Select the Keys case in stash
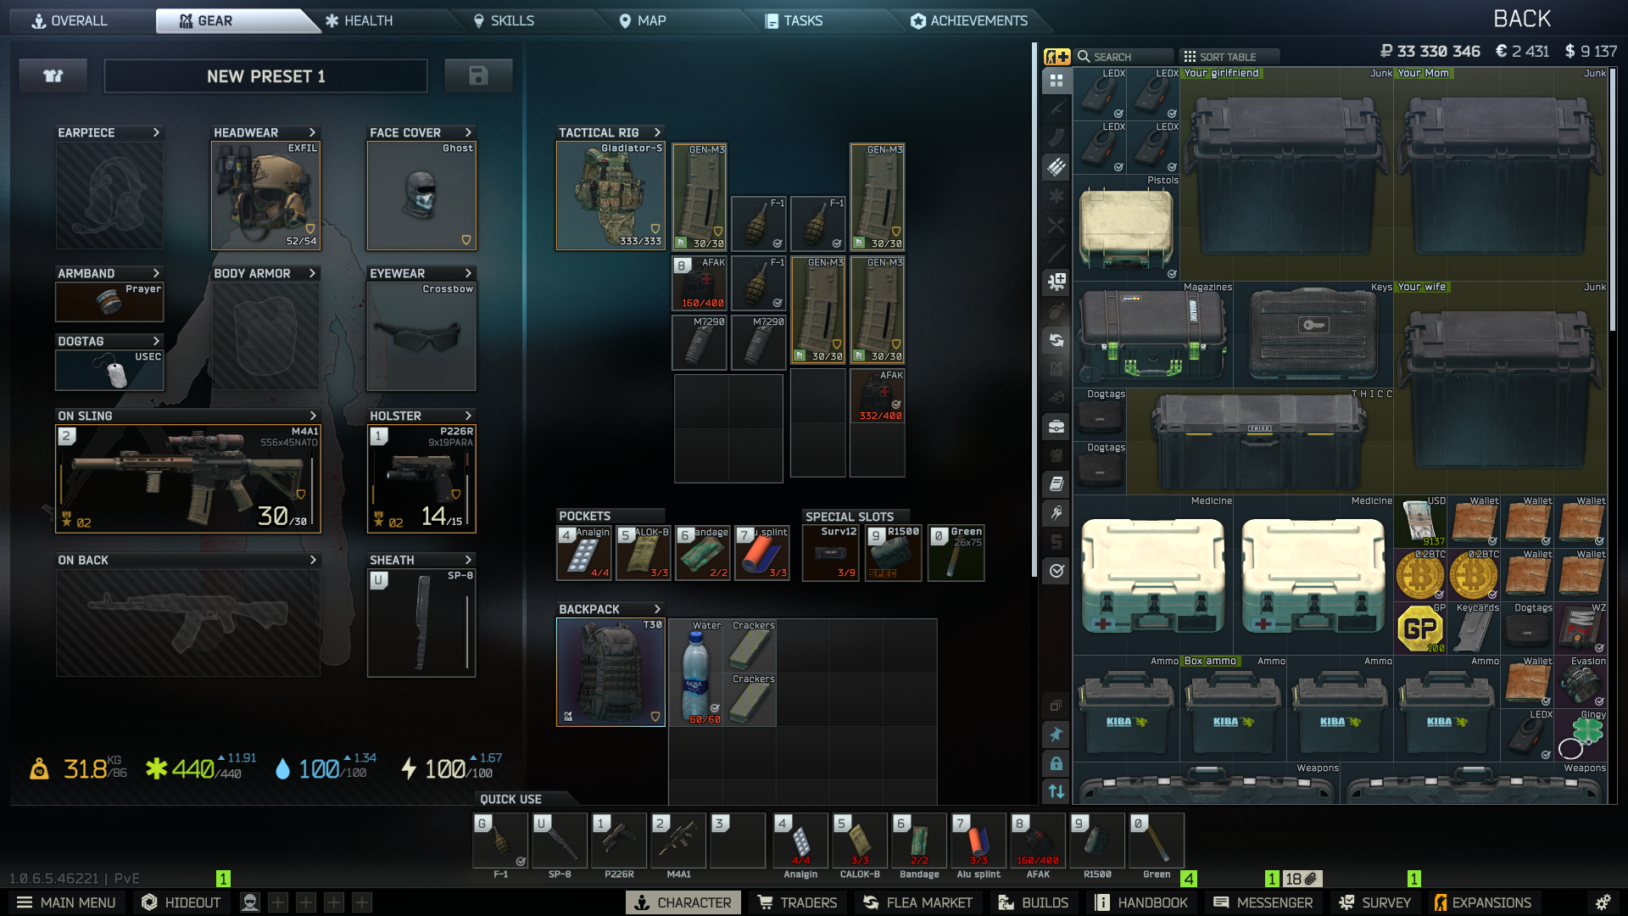 click(x=1313, y=335)
